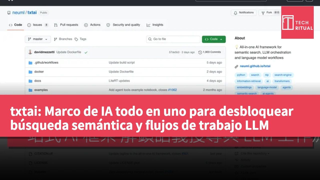This screenshot has width=320, height=180.
Task: Open the neuml owner link
Action: [18, 12]
